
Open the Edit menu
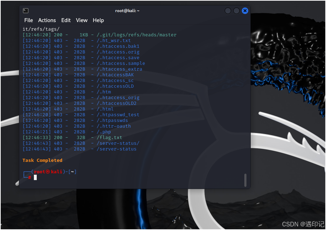click(x=66, y=20)
